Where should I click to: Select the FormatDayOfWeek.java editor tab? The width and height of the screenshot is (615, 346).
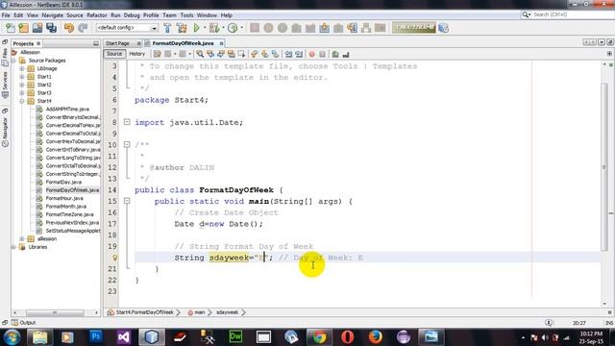pyautogui.click(x=183, y=43)
